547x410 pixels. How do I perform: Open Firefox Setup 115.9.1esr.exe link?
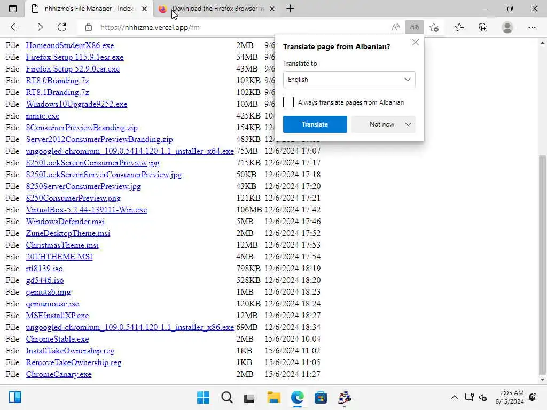pyautogui.click(x=75, y=57)
